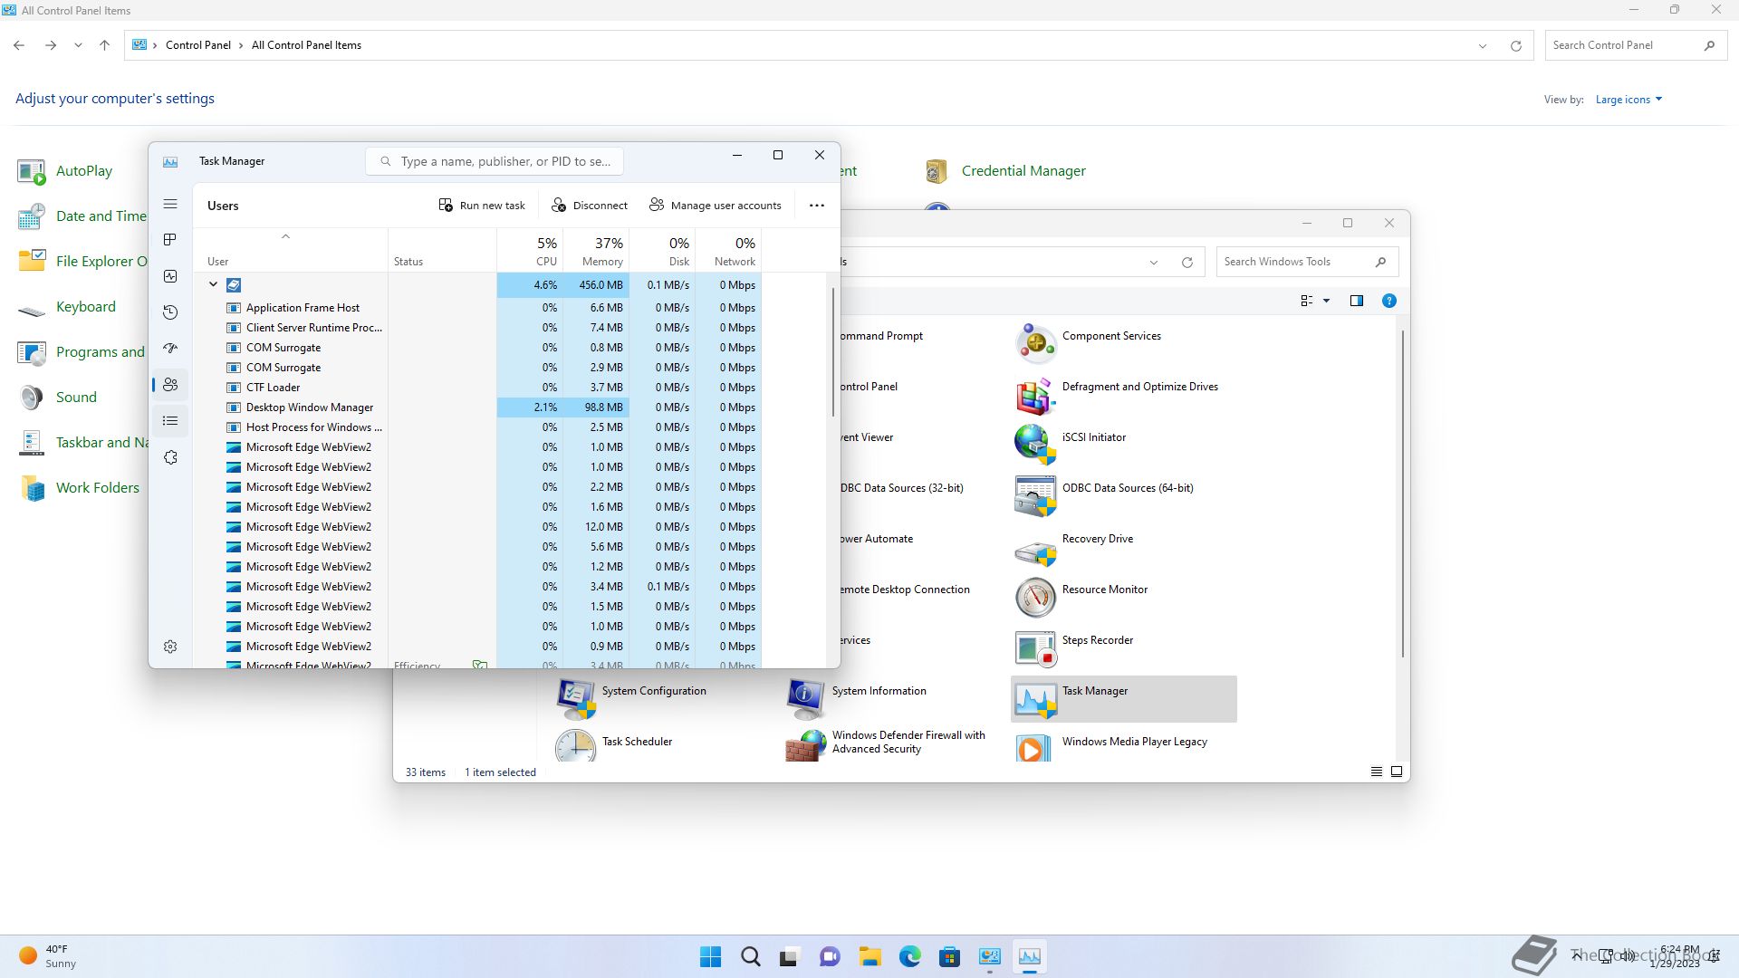1739x978 pixels.
Task: Expand Control Panel address bar history dropdown
Action: point(1483,45)
